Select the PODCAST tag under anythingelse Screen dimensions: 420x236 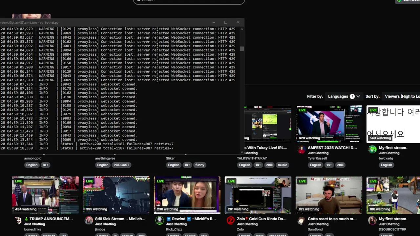click(121, 165)
